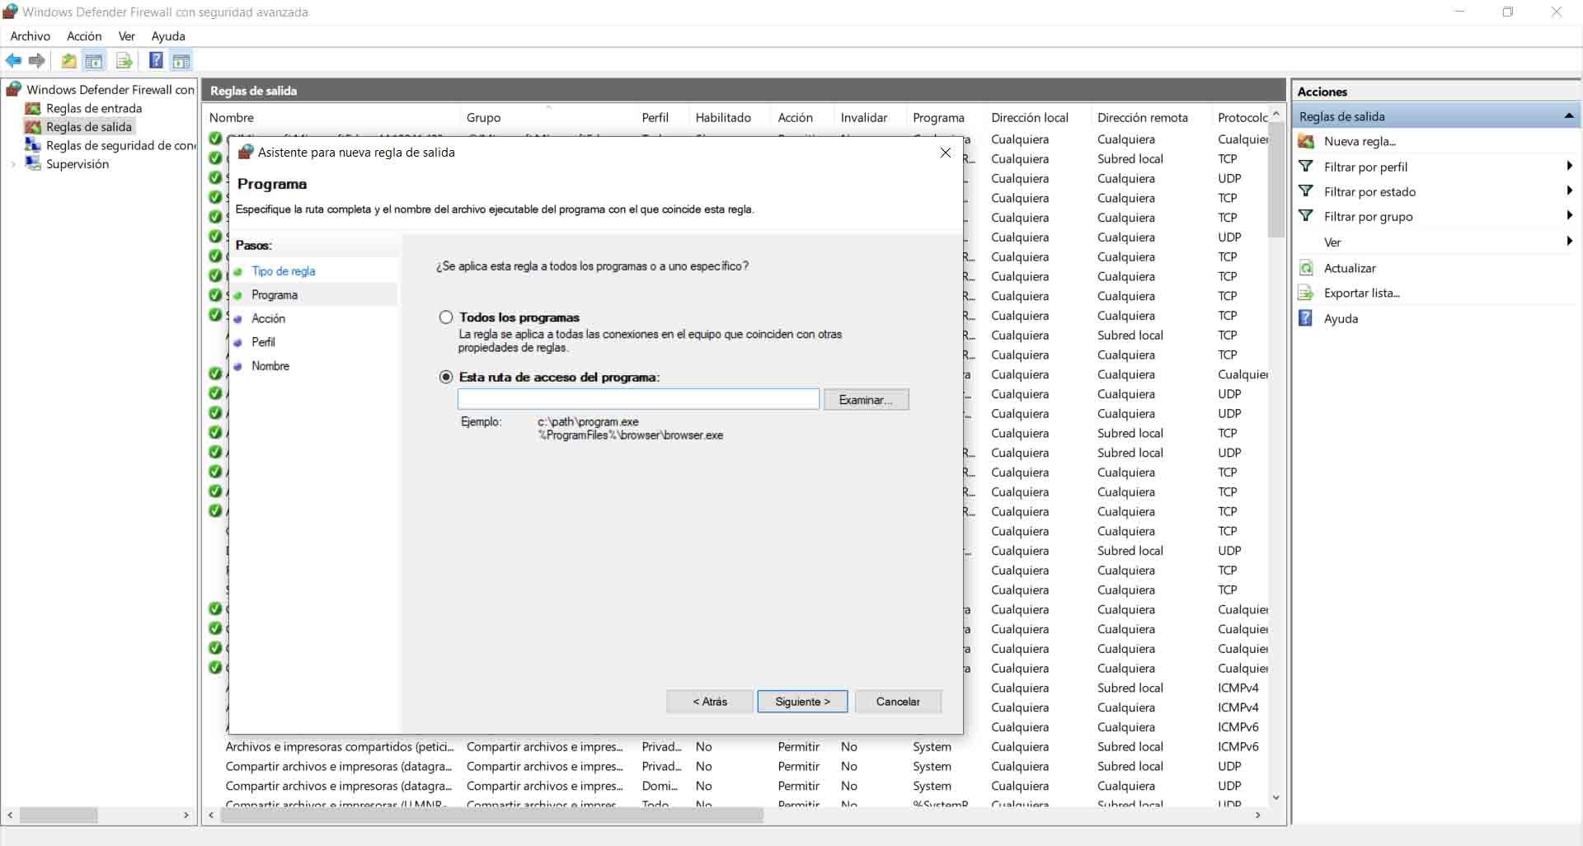Click the Exportar lista icon in Acciones

pos(1306,293)
